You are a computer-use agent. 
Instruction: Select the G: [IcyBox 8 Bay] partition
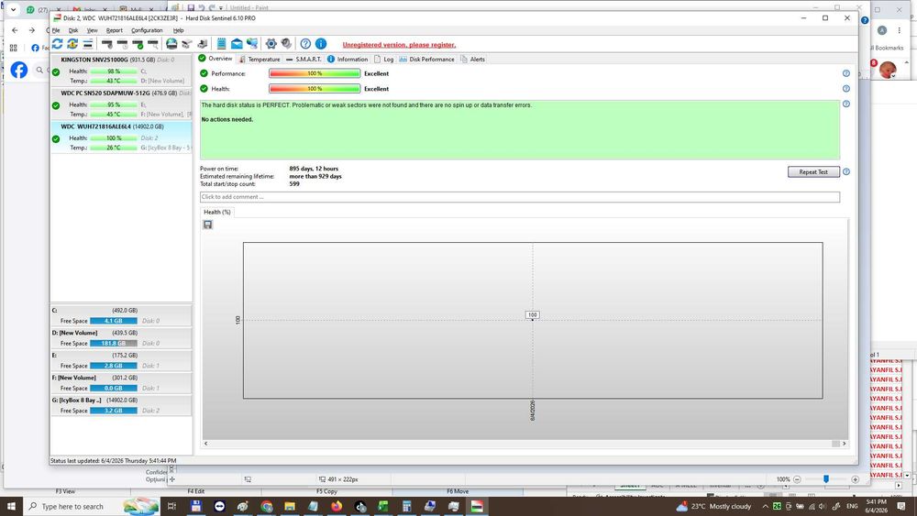pyautogui.click(x=121, y=405)
